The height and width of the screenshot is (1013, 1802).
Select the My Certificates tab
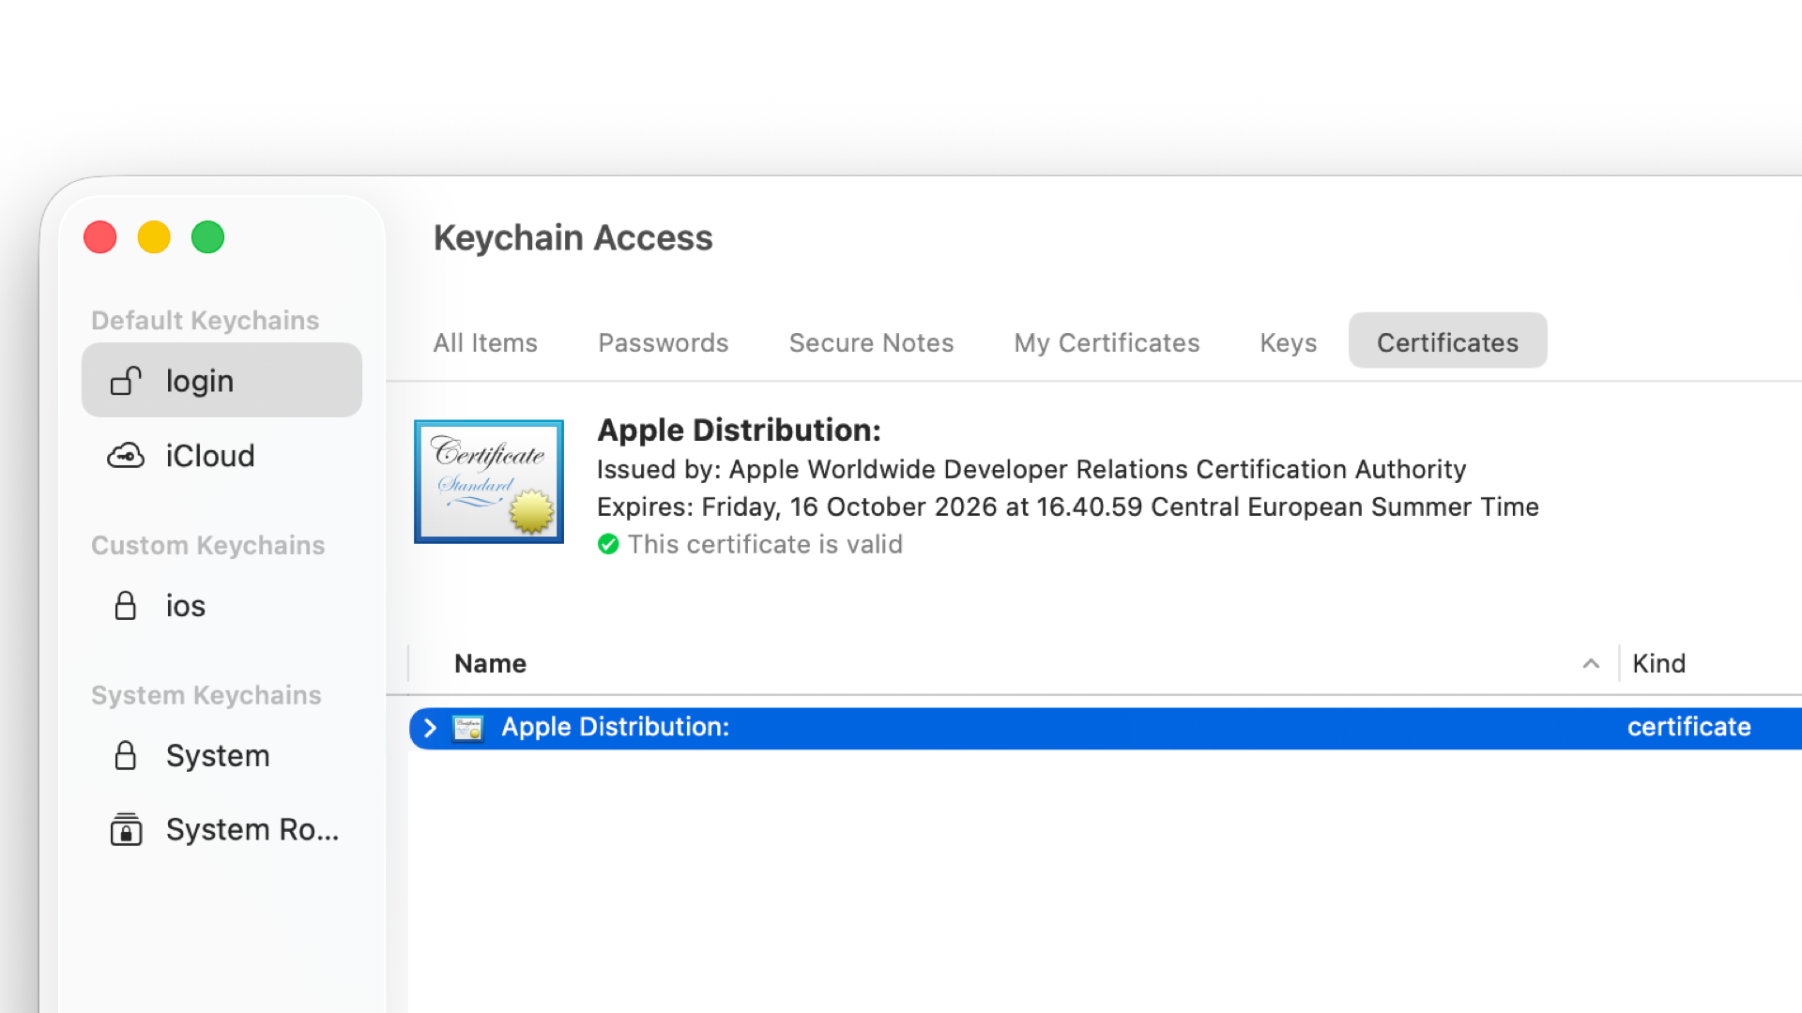1107,342
